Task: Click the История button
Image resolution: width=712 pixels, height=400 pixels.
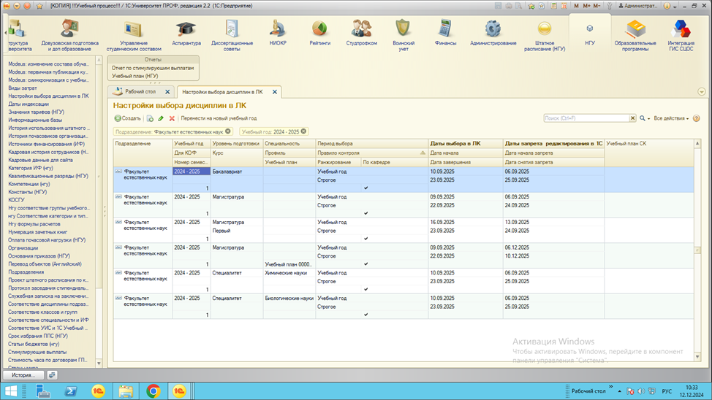Action: pyautogui.click(x=23, y=375)
